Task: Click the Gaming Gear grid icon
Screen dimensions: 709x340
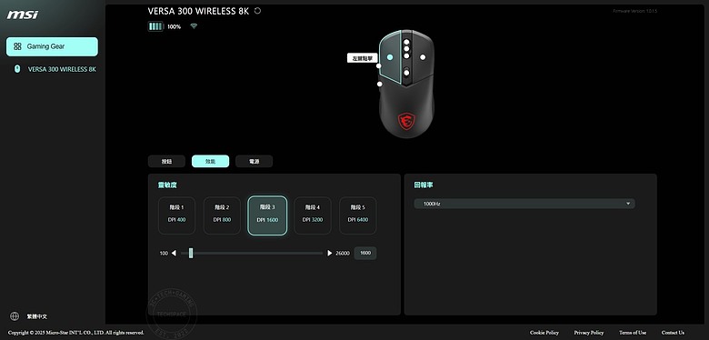Action: tap(17, 46)
